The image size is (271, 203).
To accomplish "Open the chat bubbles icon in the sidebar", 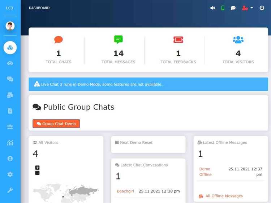I will click(10, 79).
